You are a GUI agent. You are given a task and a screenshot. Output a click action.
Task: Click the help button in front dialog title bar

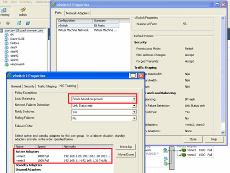133,76
